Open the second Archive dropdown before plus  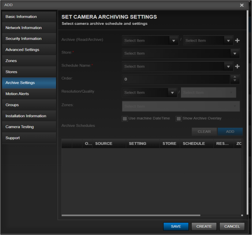(208, 40)
